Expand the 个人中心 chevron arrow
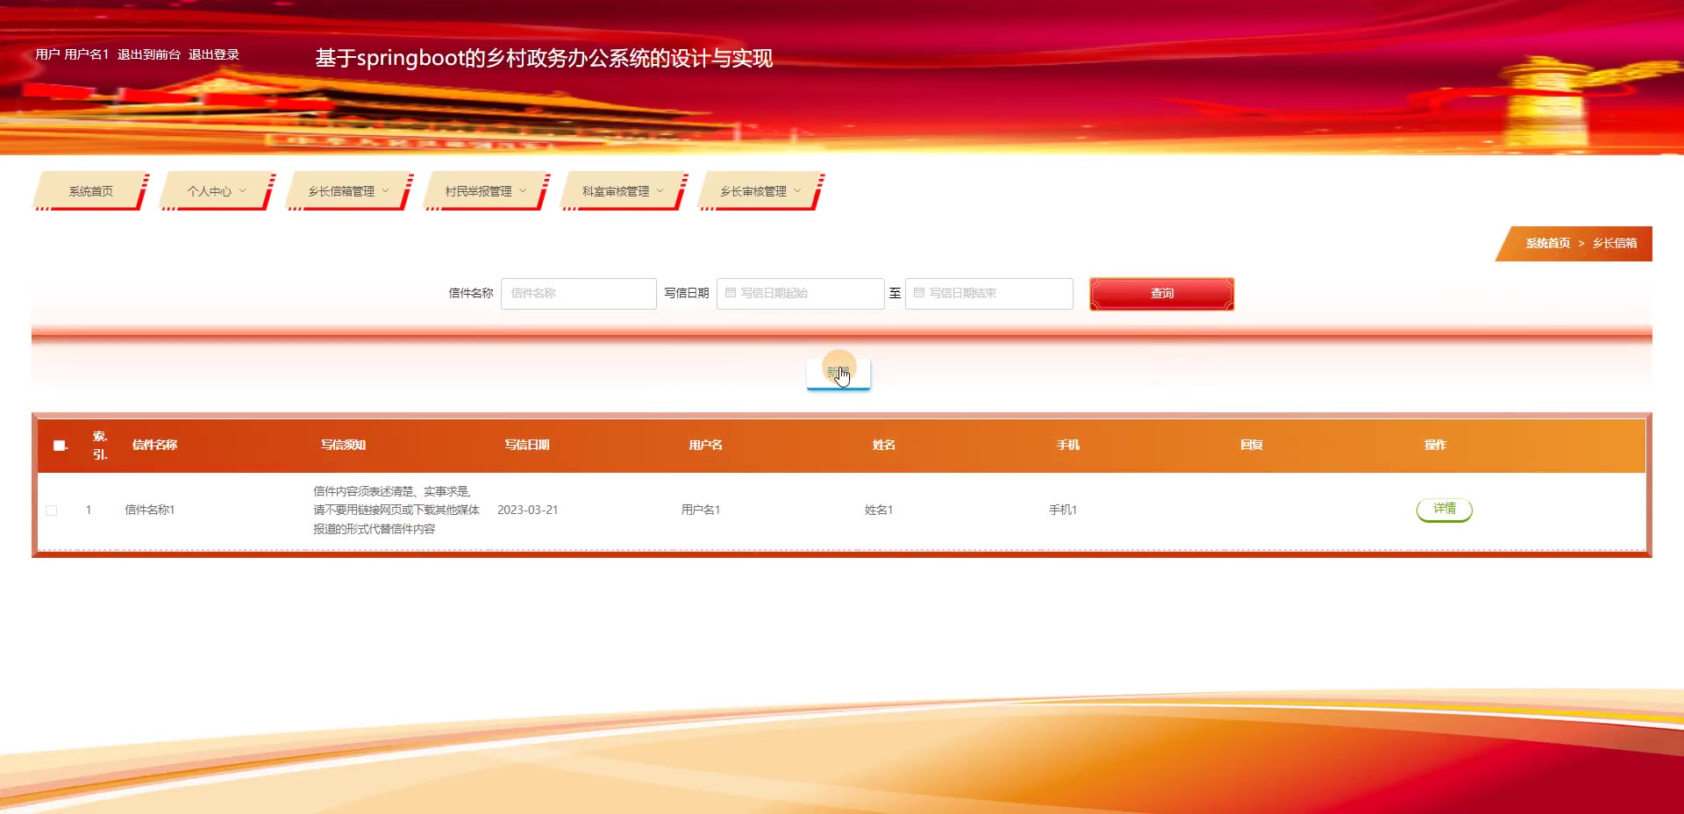The width and height of the screenshot is (1684, 814). (x=243, y=190)
